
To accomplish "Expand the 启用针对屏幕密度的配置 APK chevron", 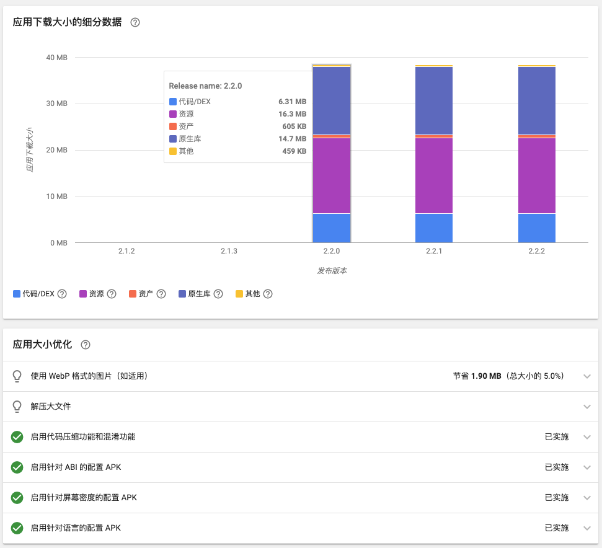I will coord(587,497).
